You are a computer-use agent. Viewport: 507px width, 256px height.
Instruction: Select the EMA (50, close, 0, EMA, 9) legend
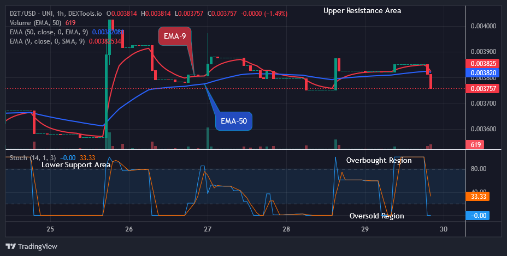point(50,32)
